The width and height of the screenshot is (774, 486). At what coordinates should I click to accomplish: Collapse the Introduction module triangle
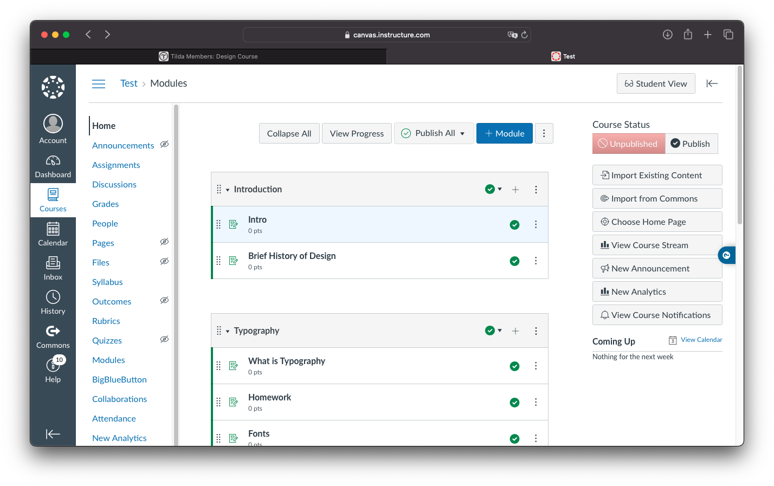[228, 190]
